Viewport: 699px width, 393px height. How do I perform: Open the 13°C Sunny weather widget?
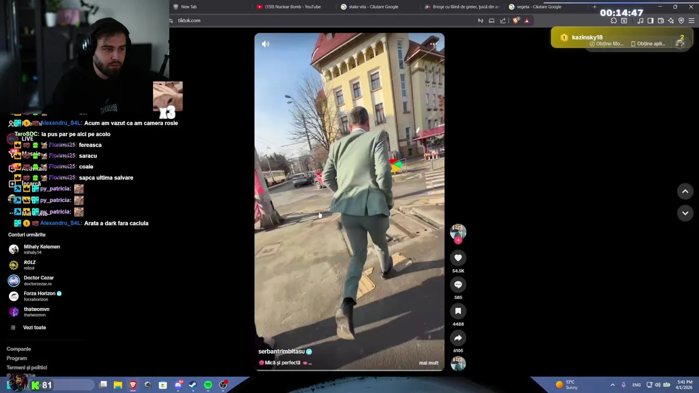point(567,385)
